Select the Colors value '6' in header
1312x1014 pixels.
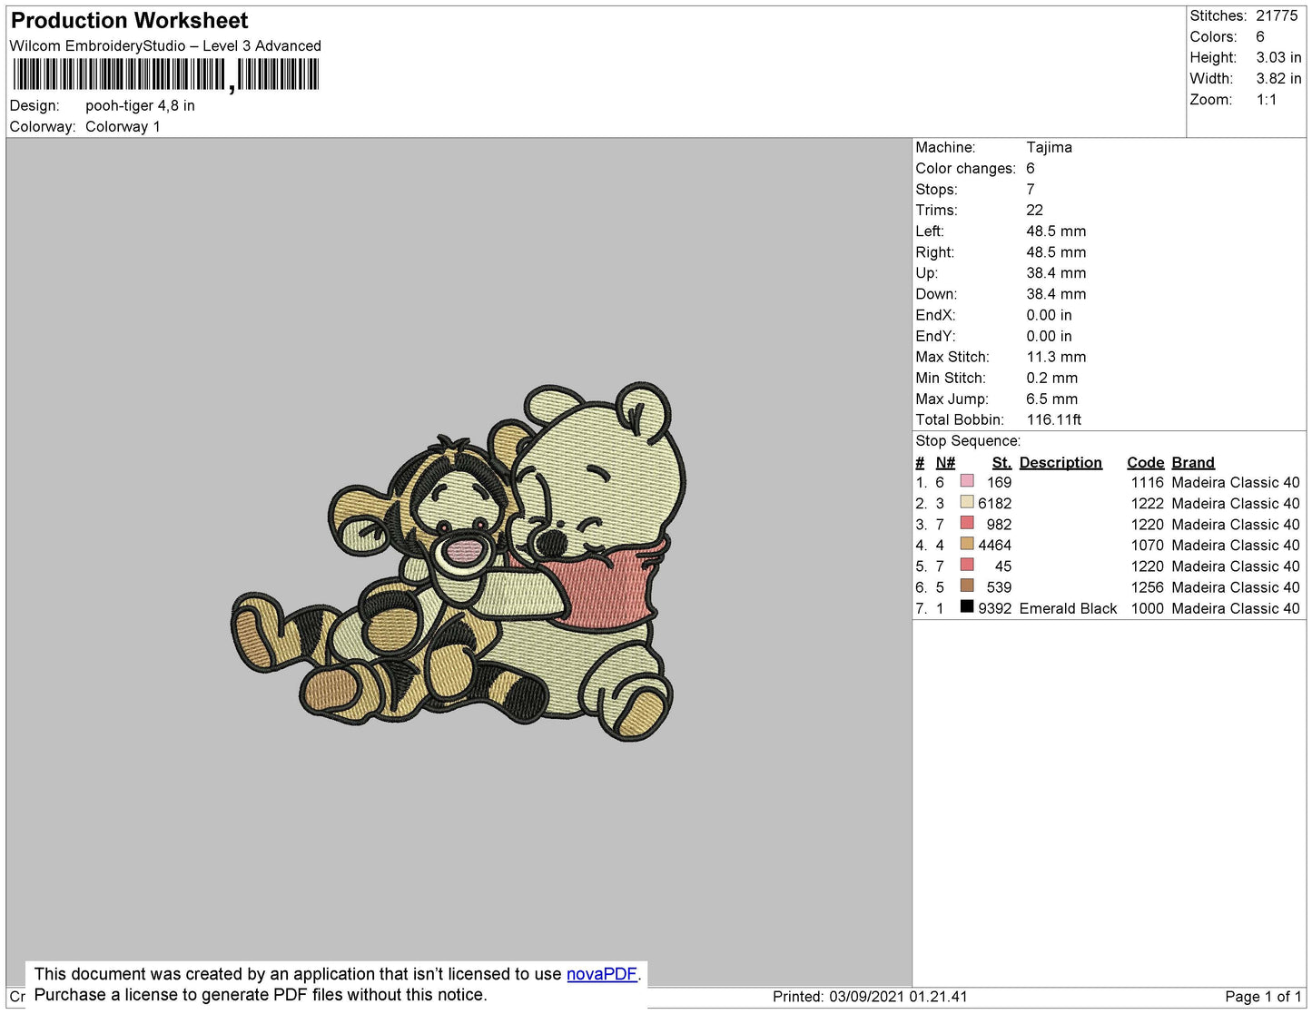coord(1260,36)
